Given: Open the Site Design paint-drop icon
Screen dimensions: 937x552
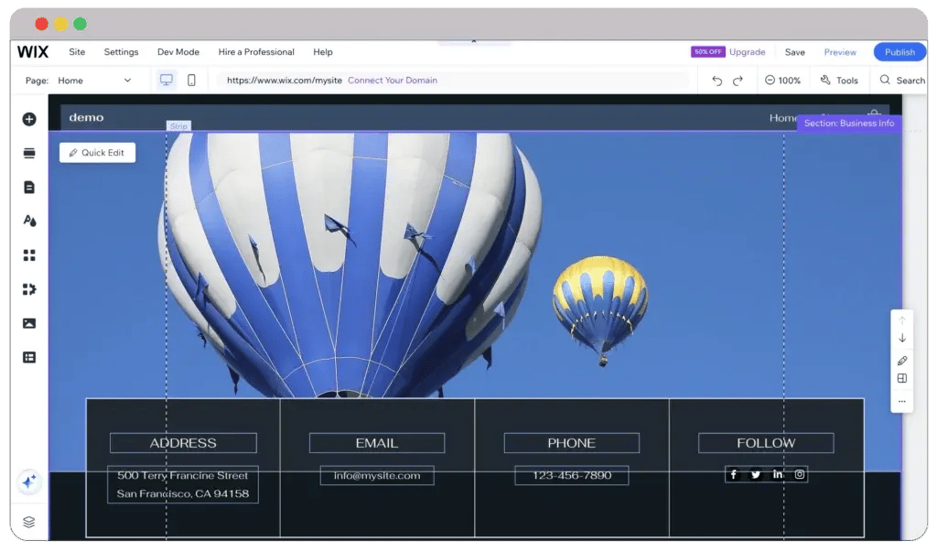Looking at the screenshot, I should [29, 221].
